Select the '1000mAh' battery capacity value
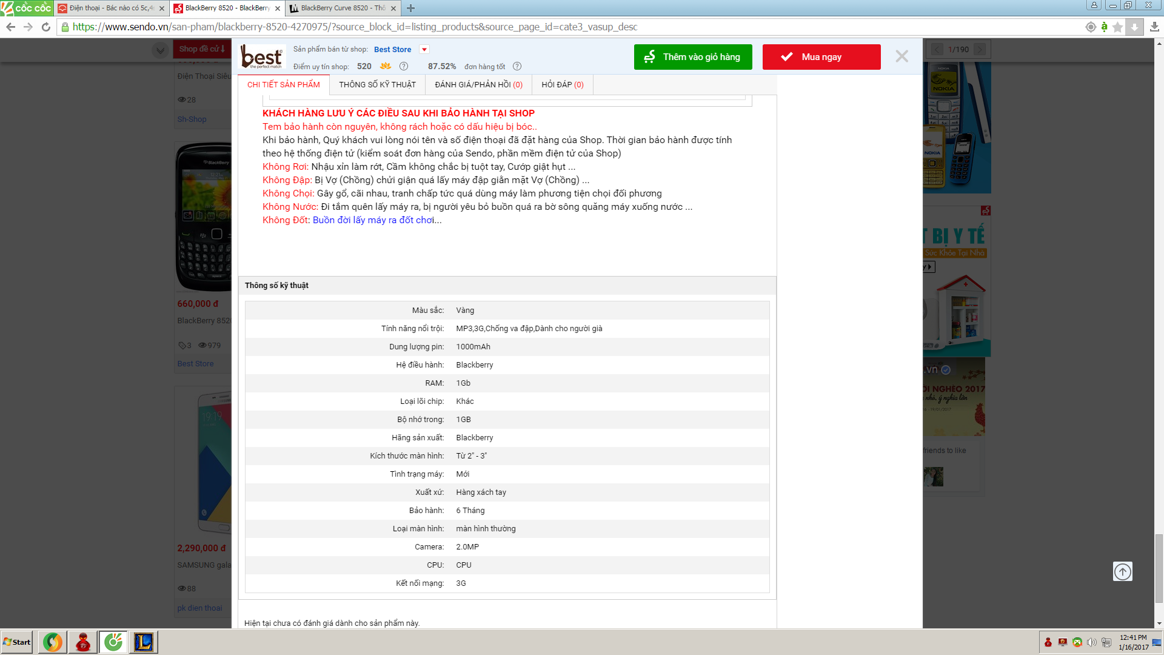 pyautogui.click(x=473, y=347)
